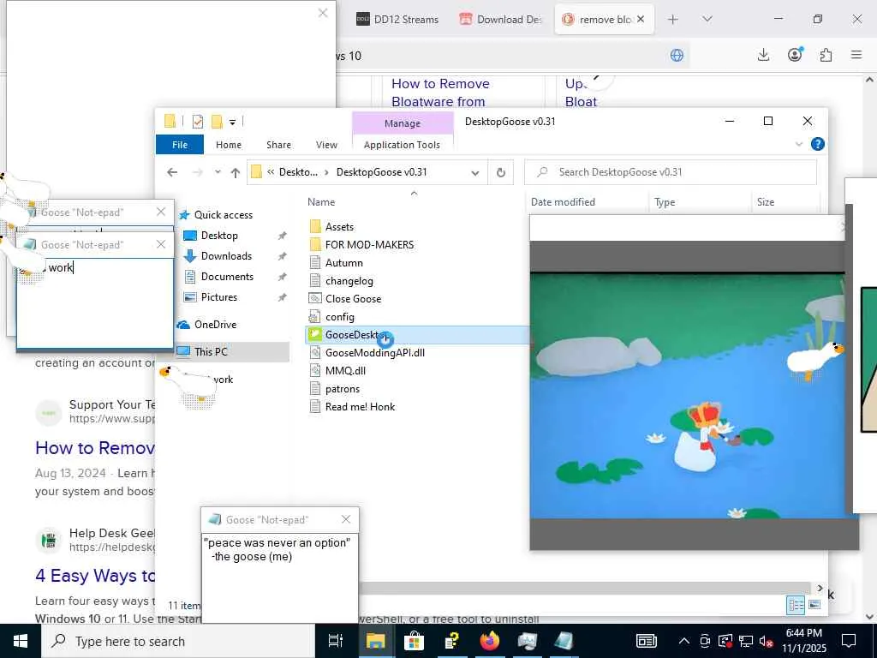Screen dimensions: 877x658
Task: Click the goose pond meme image
Action: click(x=688, y=395)
